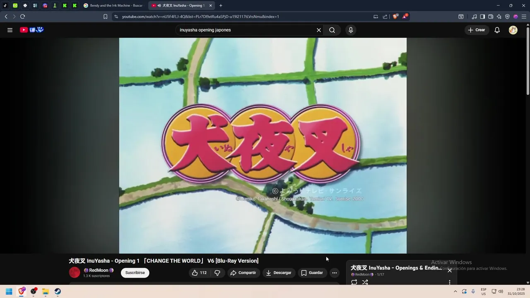Open the share page icon in address bar
The height and width of the screenshot is (298, 530).
[385, 17]
